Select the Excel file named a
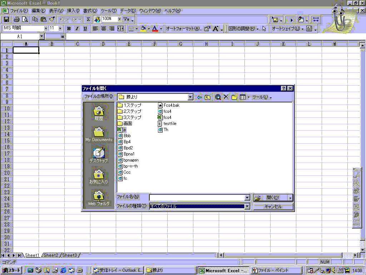The height and width of the screenshot is (275, 366). 122,130
